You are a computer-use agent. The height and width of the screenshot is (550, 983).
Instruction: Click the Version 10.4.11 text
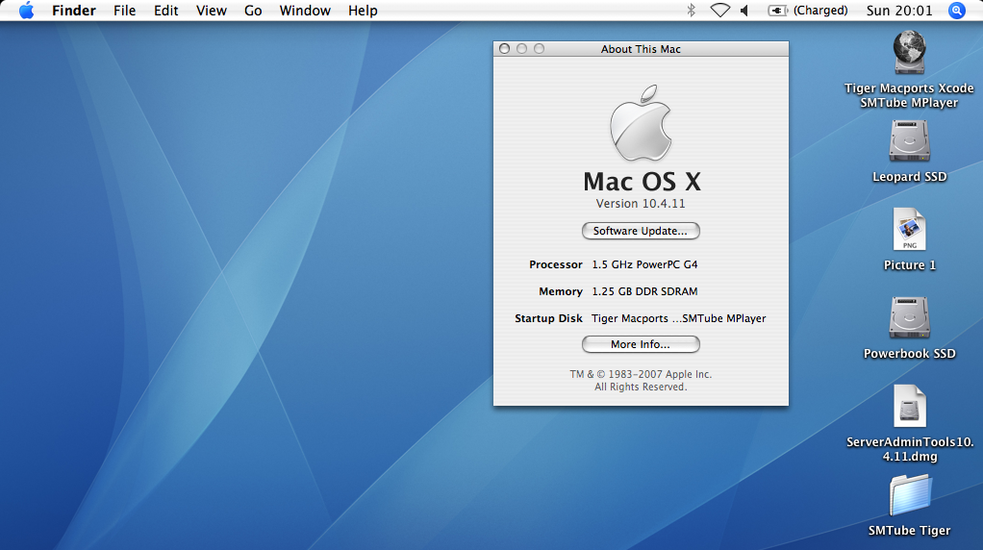click(641, 204)
